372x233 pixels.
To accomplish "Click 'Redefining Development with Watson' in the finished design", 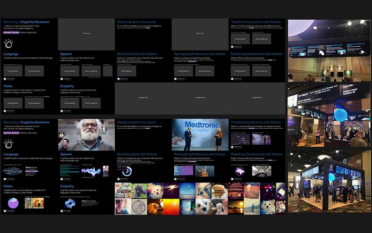I will point(257,154).
